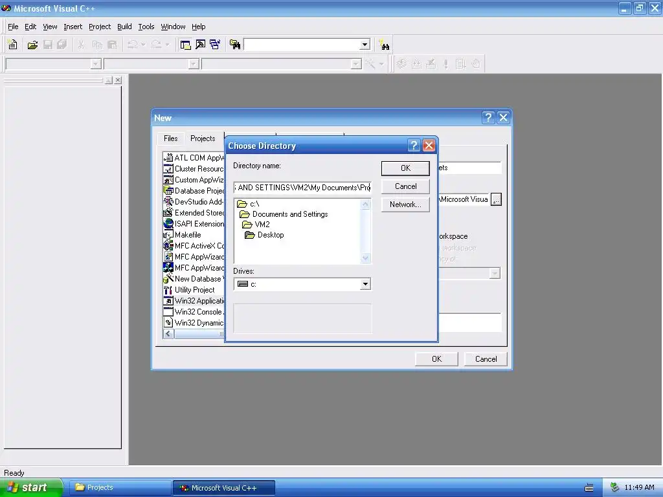Viewport: 663px width, 497px height.
Task: Click the Undo arrow icon
Action: [x=132, y=45]
